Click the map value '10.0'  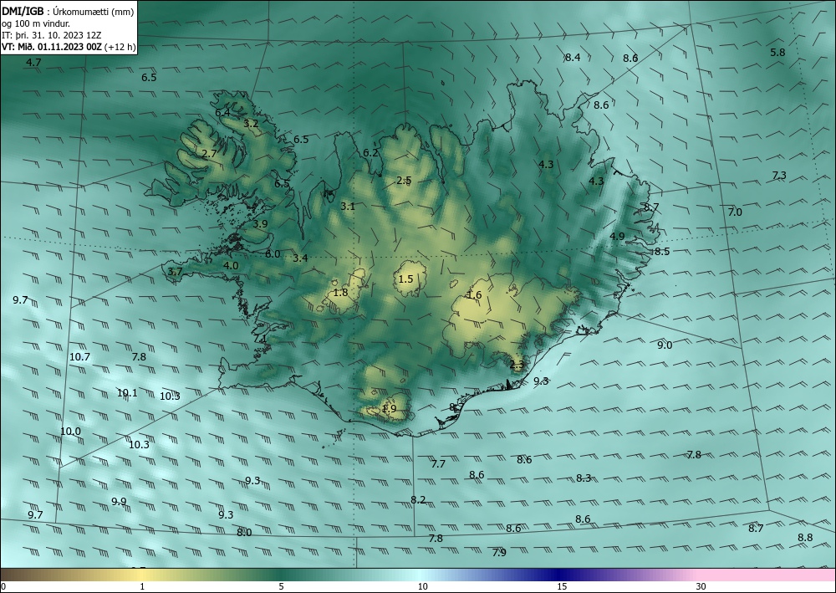pyautogui.click(x=70, y=432)
